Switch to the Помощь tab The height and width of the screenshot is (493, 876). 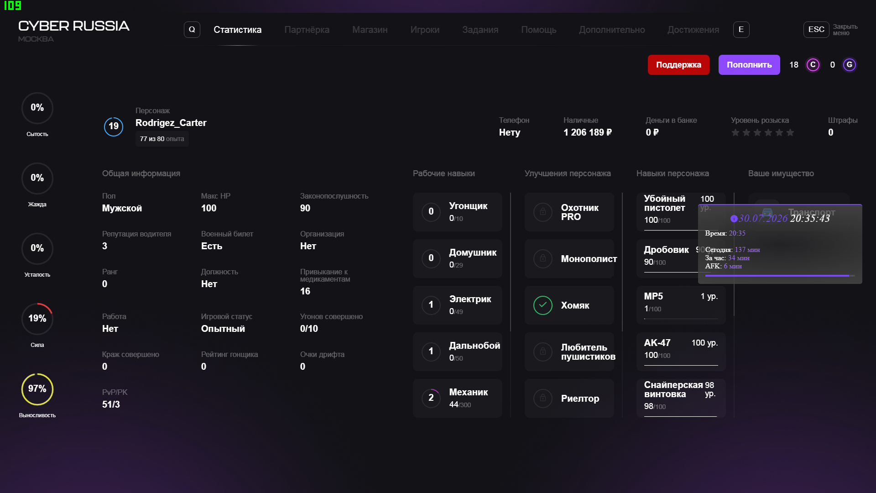pyautogui.click(x=539, y=30)
